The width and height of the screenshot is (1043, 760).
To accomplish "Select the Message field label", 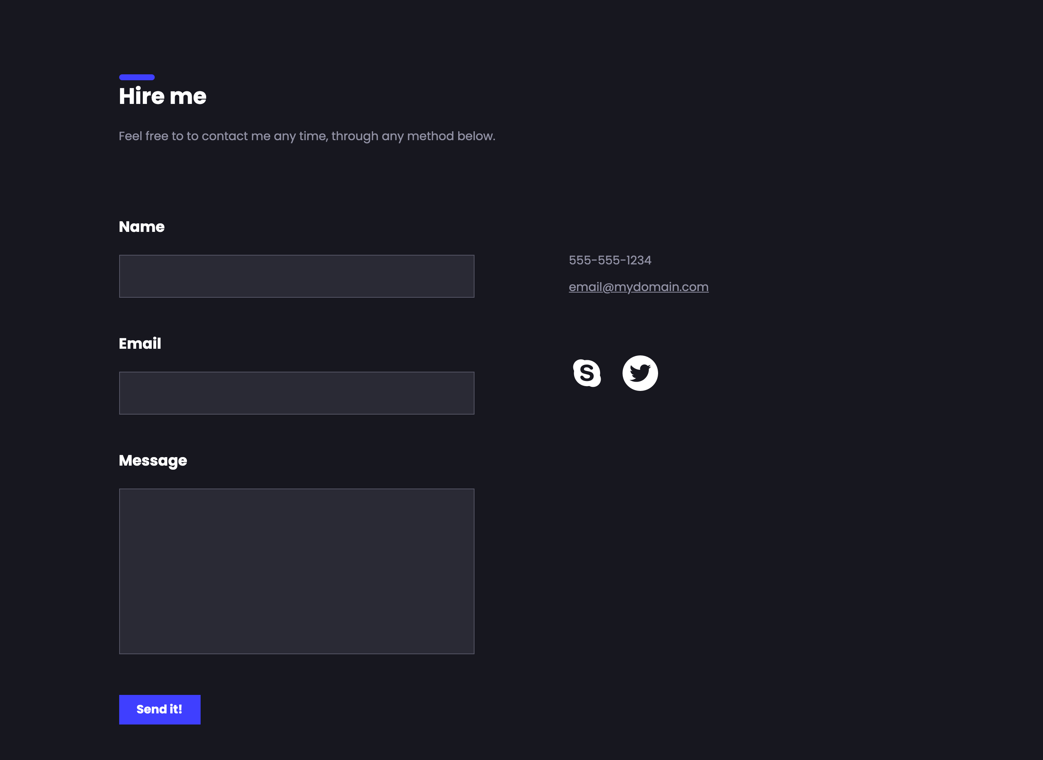I will pyautogui.click(x=153, y=460).
